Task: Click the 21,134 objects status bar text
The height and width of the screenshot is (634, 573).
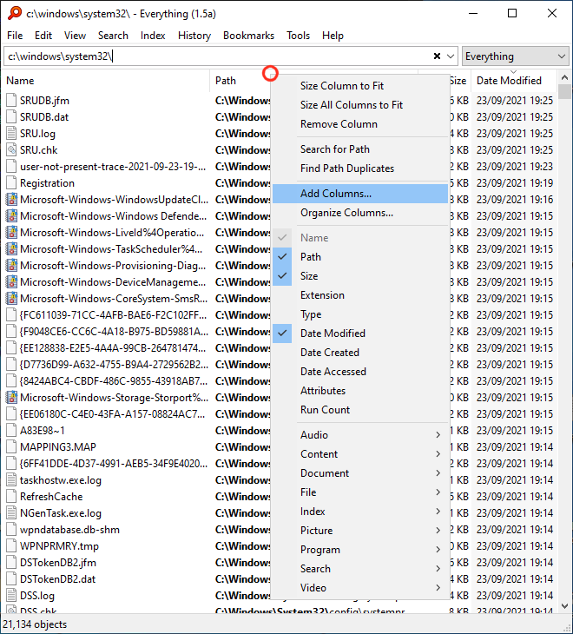Action: pos(35,624)
